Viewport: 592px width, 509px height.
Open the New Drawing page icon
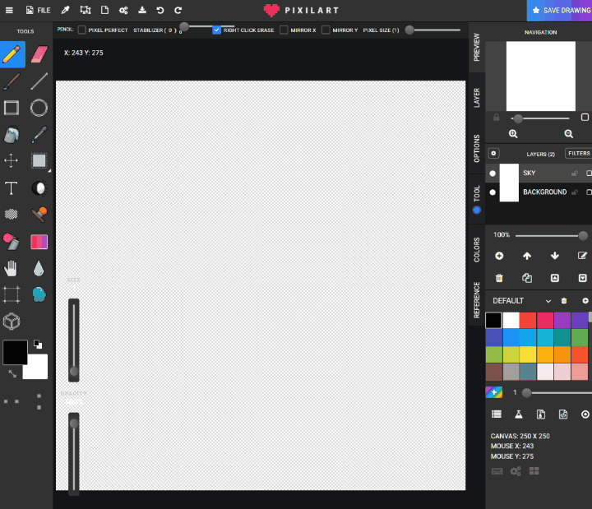coord(104,10)
